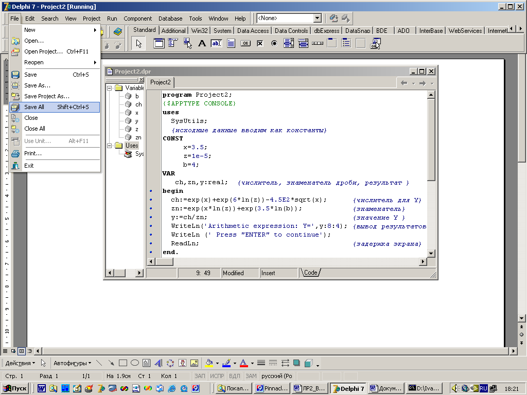Screen dimensions: 527x395
Task: Switch to the Win32 palette tab
Action: tap(199, 30)
